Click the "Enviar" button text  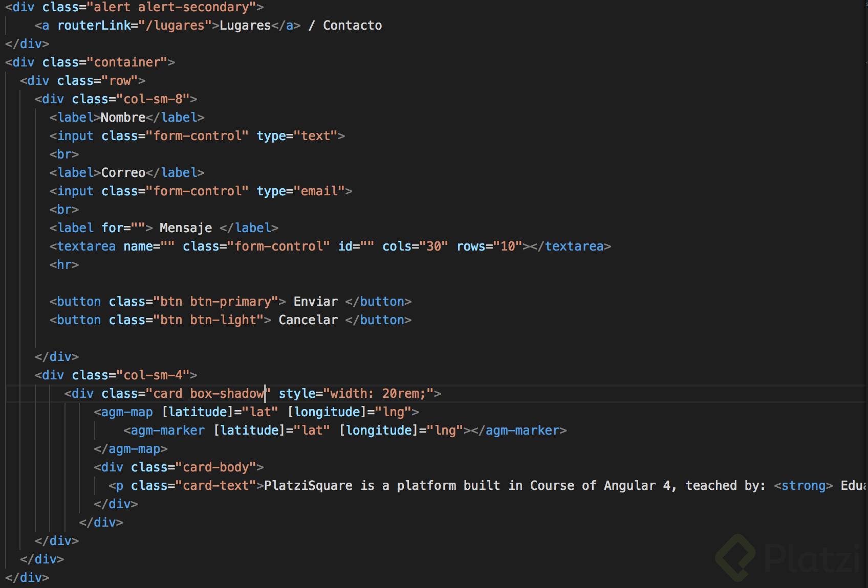(x=315, y=302)
